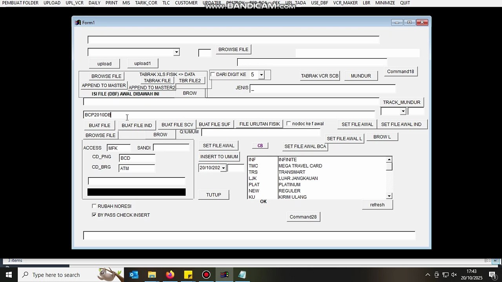This screenshot has height=282, width=502.
Task: Click the TBR FILE2 button
Action: 190,81
